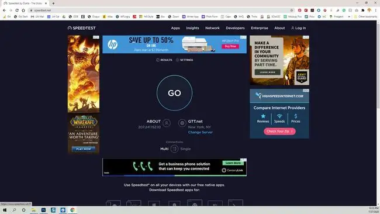Open Chrome from the taskbar
The width and height of the screenshot is (380, 214).
tap(72, 210)
